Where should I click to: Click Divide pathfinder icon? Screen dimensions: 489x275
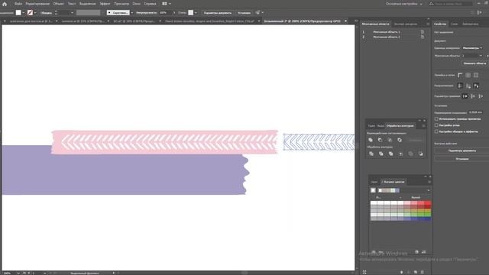click(371, 154)
